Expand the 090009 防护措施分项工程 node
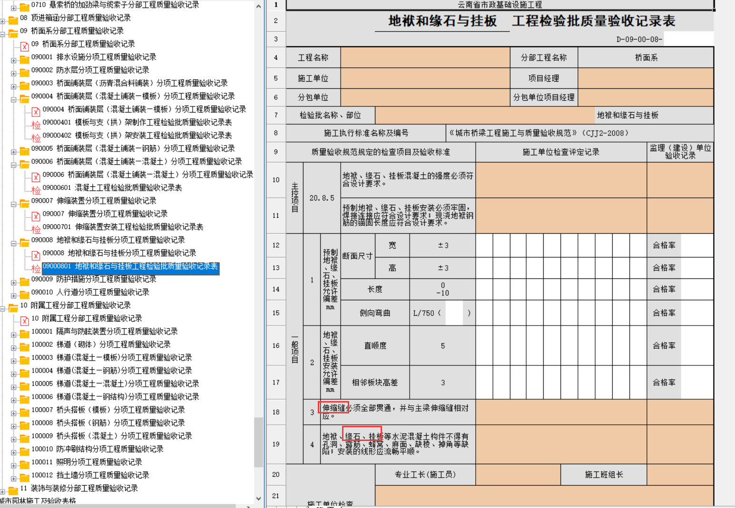Image resolution: width=735 pixels, height=508 pixels. coord(14,282)
